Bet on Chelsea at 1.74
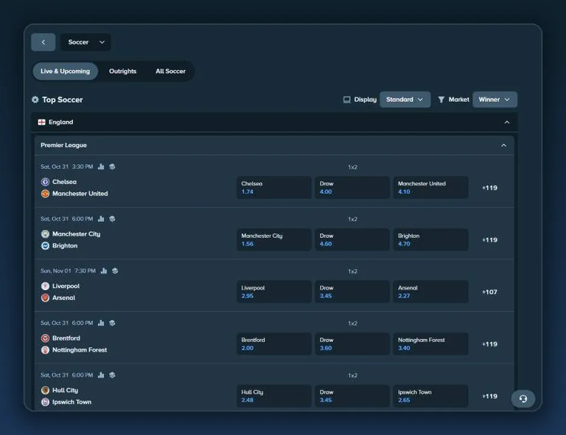The image size is (566, 435). click(x=274, y=188)
